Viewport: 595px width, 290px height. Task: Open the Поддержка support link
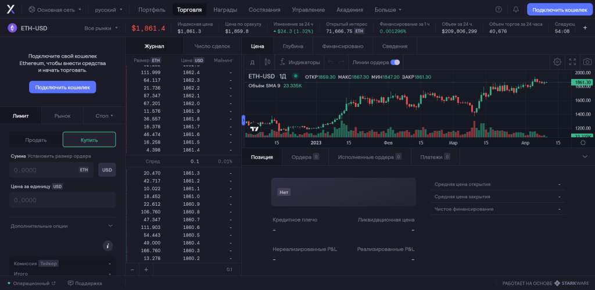point(85,284)
